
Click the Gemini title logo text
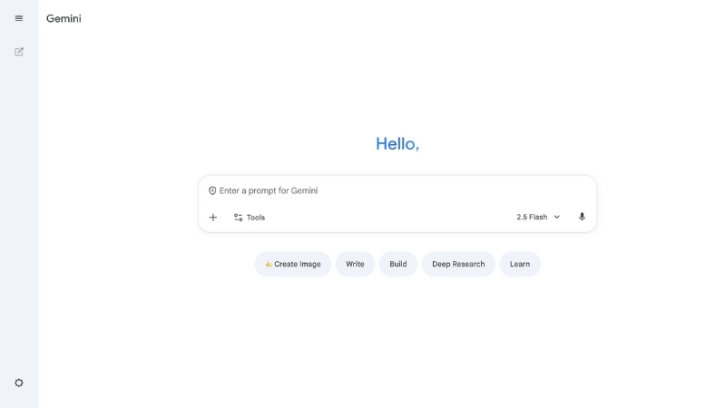[x=64, y=18]
